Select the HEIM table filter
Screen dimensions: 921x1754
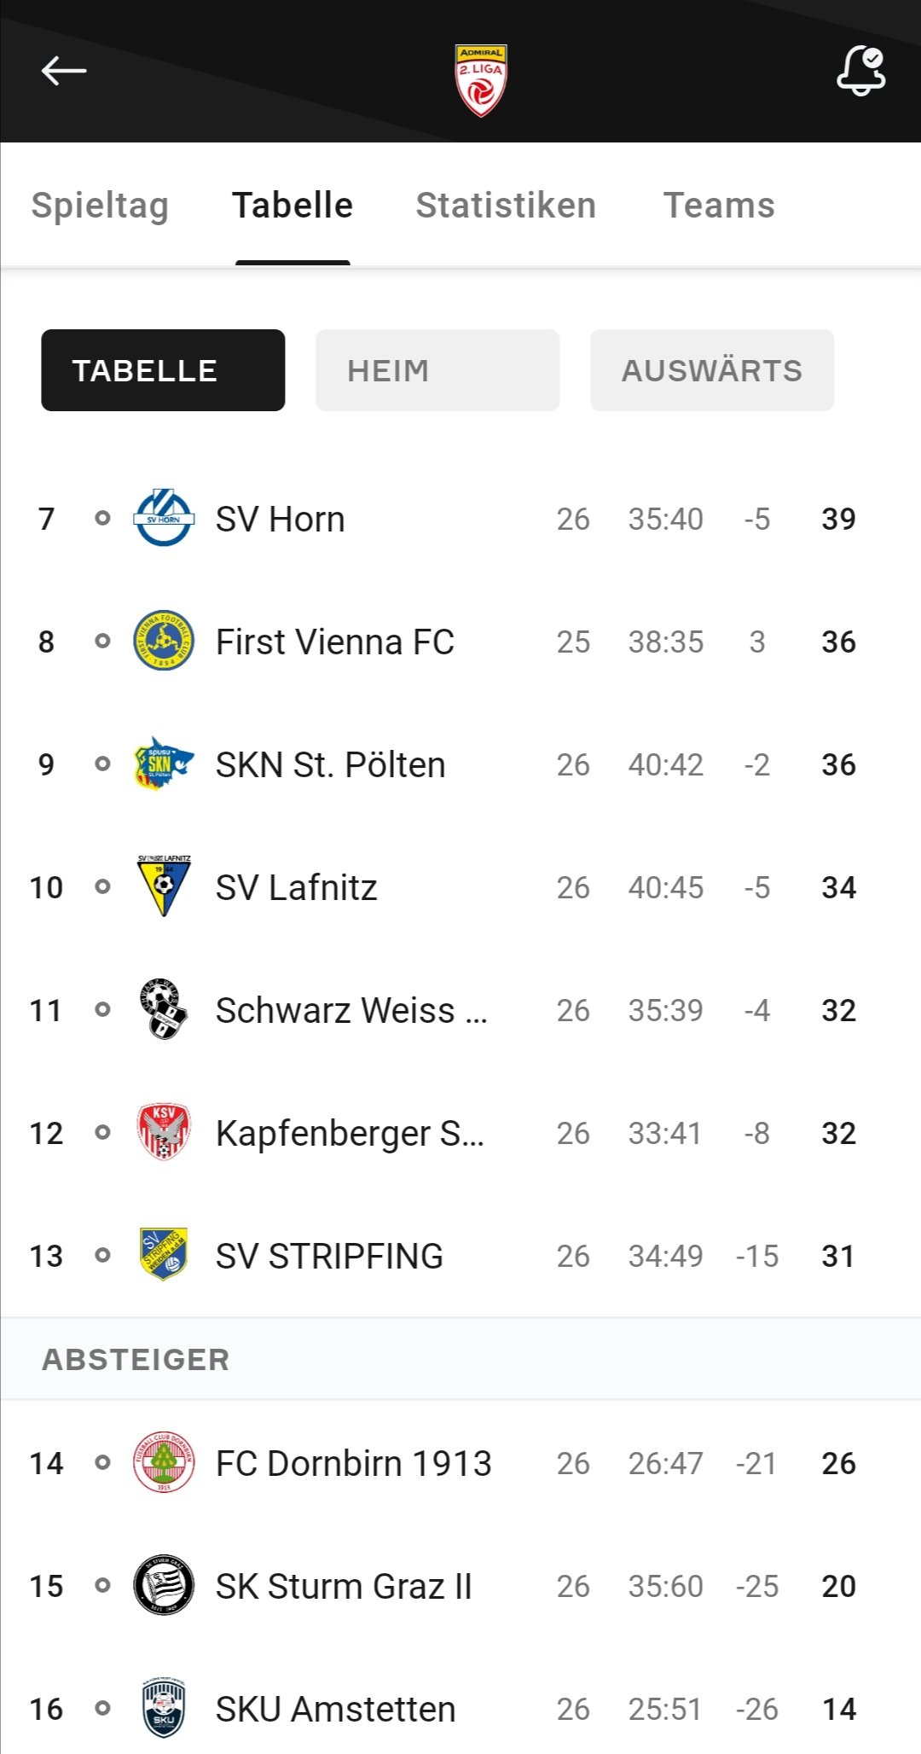437,370
